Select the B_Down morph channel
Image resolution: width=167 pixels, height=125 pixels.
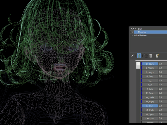[150, 64]
